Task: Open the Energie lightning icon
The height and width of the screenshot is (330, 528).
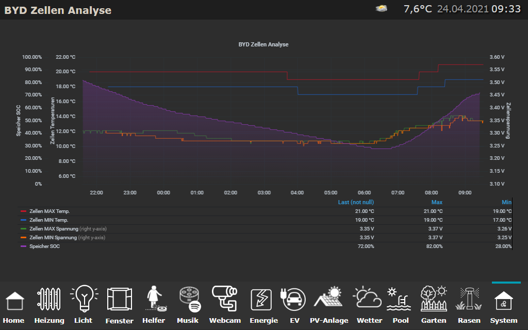Action: (261, 300)
